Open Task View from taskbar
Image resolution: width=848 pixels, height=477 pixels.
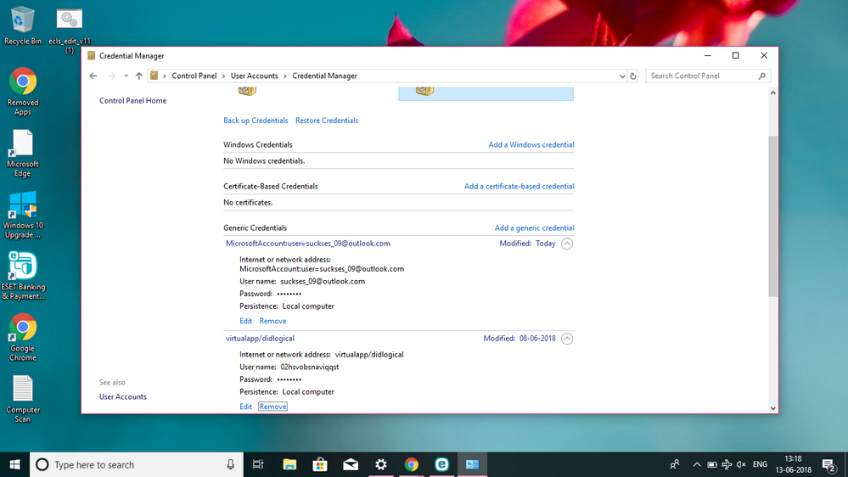tap(258, 464)
